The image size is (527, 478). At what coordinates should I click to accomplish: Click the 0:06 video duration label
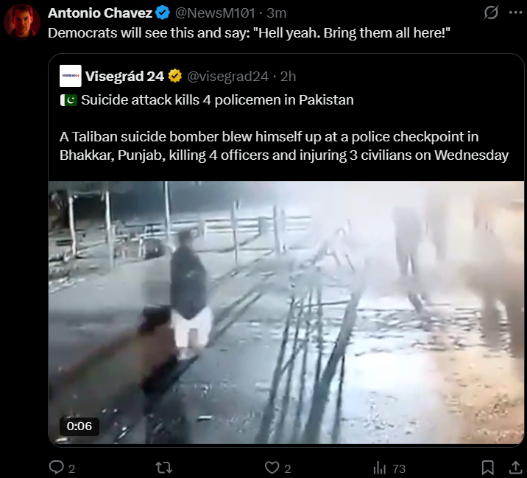[79, 426]
